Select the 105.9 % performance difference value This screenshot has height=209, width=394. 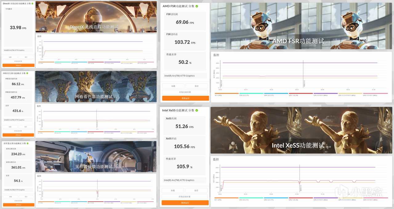(x=185, y=166)
